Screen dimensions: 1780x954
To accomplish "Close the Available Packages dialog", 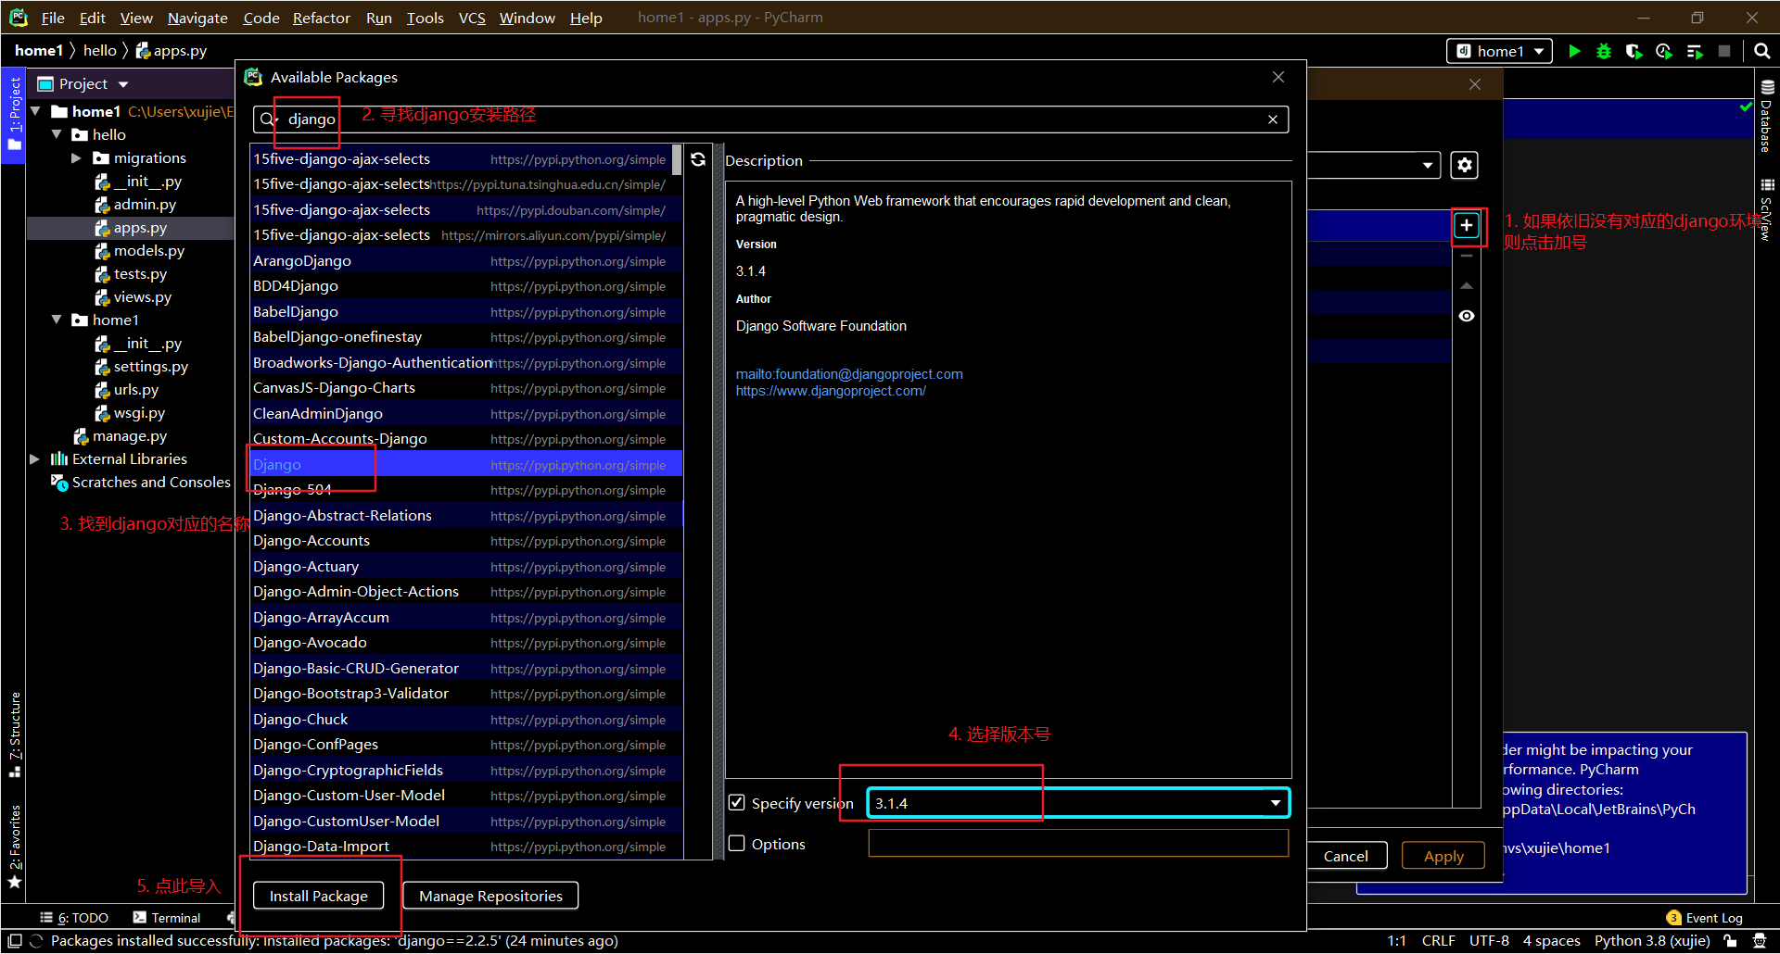I will pos(1278,77).
